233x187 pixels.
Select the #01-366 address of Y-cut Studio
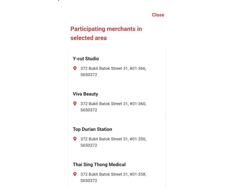pyautogui.click(x=113, y=72)
